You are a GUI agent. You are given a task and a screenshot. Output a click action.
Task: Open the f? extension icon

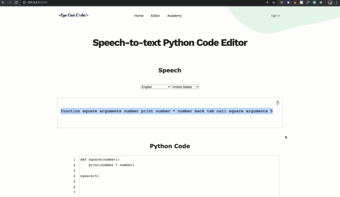pos(308,3)
